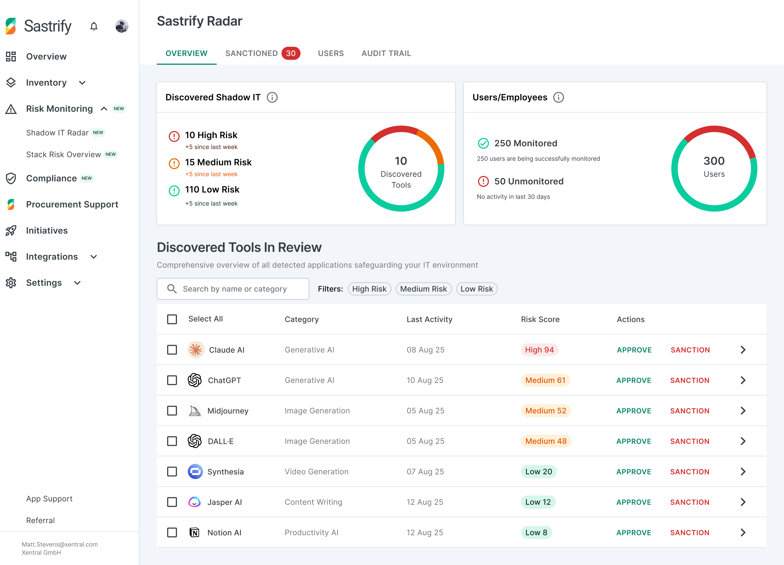This screenshot has height=565, width=784.
Task: Click the 50 Unmonitored alert icon
Action: click(483, 181)
